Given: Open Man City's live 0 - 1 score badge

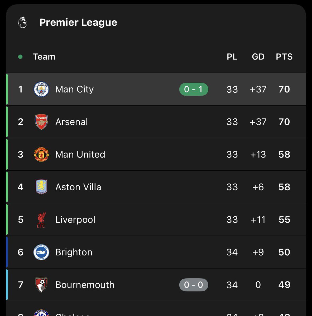Looking at the screenshot, I should point(194,89).
